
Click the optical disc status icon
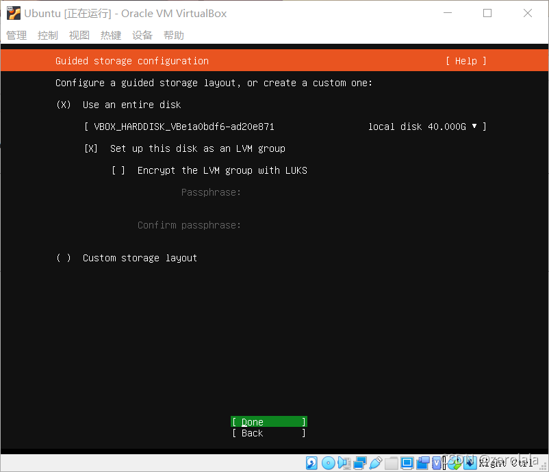pyautogui.click(x=329, y=463)
